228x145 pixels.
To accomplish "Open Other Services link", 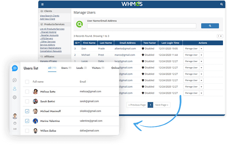I will (48, 42).
